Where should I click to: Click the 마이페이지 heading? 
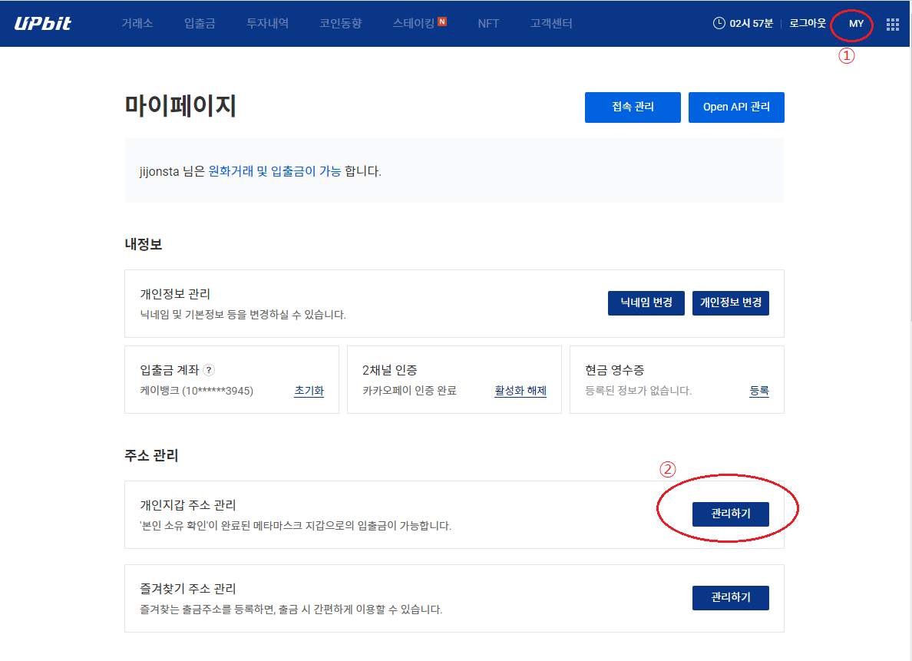coord(180,106)
